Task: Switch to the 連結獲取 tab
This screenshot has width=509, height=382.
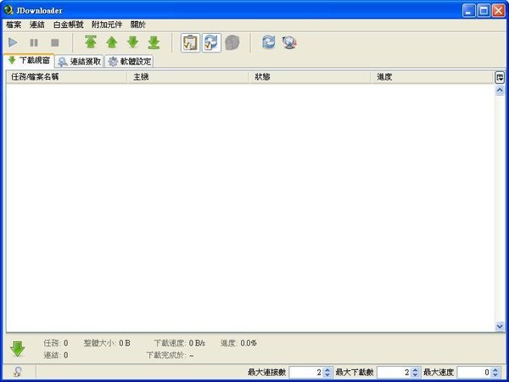Action: (x=80, y=61)
